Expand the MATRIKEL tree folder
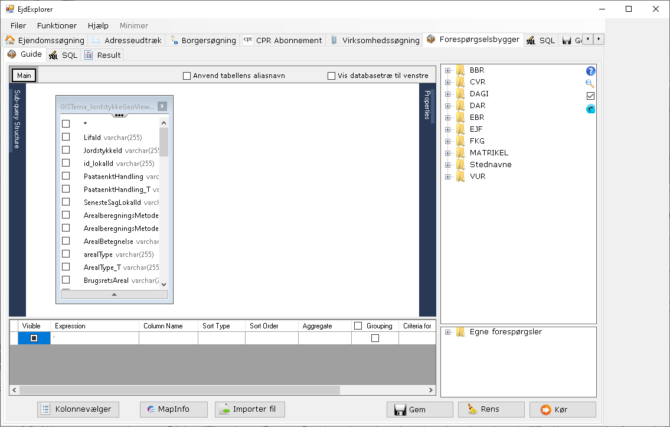This screenshot has width=670, height=427. pos(447,153)
